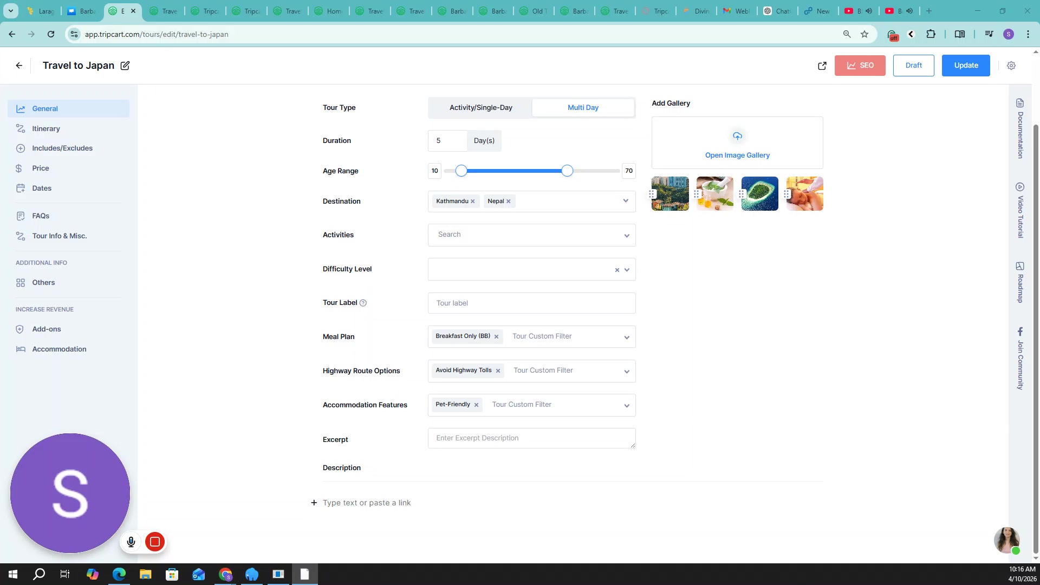The height and width of the screenshot is (585, 1040).
Task: Click the Tour Label help icon
Action: click(x=363, y=303)
